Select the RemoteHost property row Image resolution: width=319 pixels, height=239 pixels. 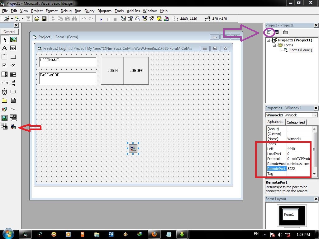tap(289, 164)
